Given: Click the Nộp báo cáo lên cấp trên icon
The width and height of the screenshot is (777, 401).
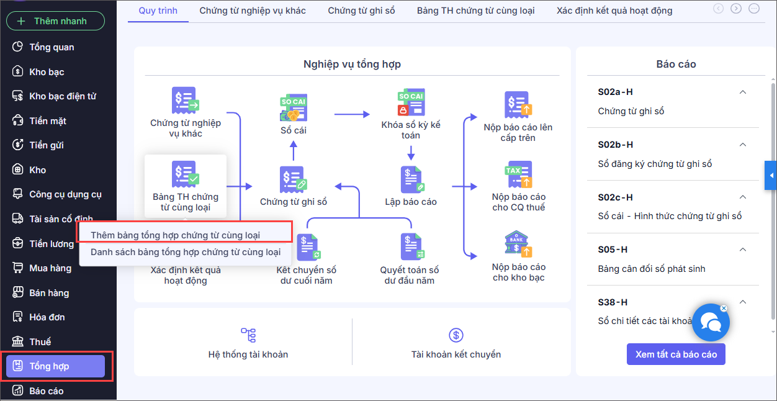Looking at the screenshot, I should 518,105.
